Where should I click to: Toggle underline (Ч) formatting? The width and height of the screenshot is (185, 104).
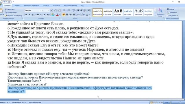[x=33, y=15]
